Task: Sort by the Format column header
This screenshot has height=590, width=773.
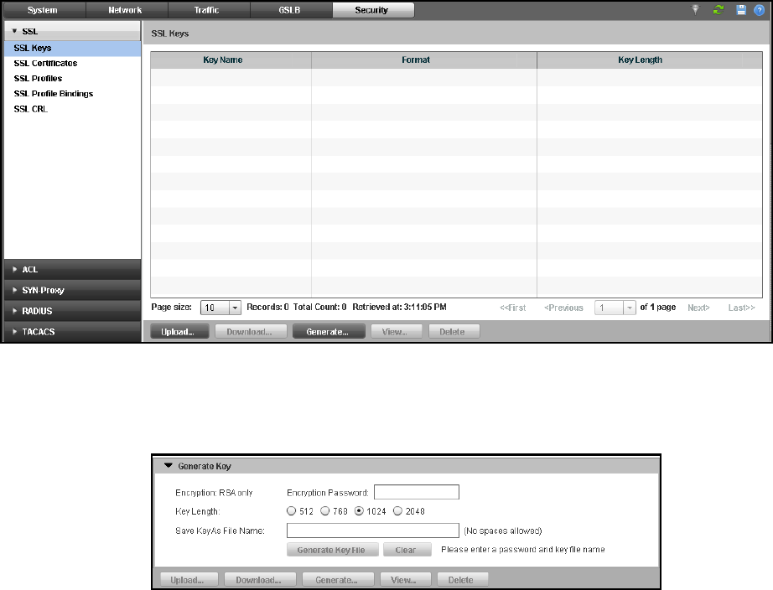Action: coord(424,60)
